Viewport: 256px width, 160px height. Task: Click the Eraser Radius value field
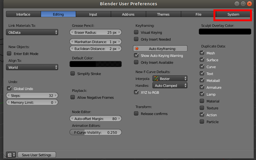point(95,32)
